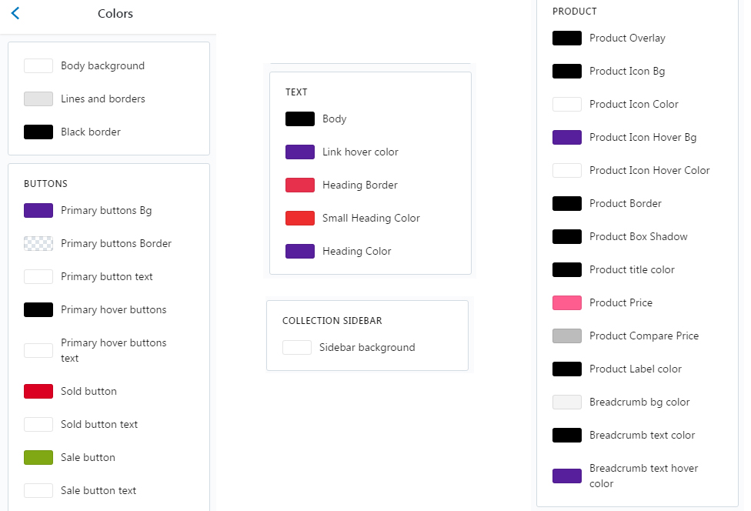The image size is (751, 511).
Task: Open the Body background color swatch
Action: coord(38,66)
